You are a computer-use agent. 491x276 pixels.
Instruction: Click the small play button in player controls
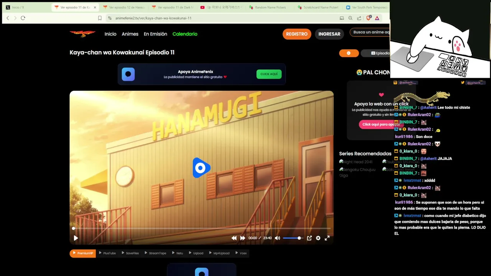coord(76,238)
